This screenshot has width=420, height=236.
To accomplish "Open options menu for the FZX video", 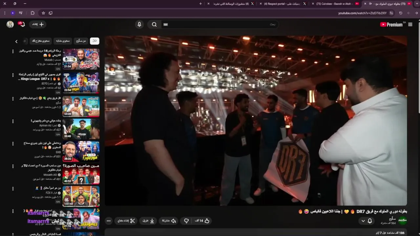I will [x=13, y=189].
